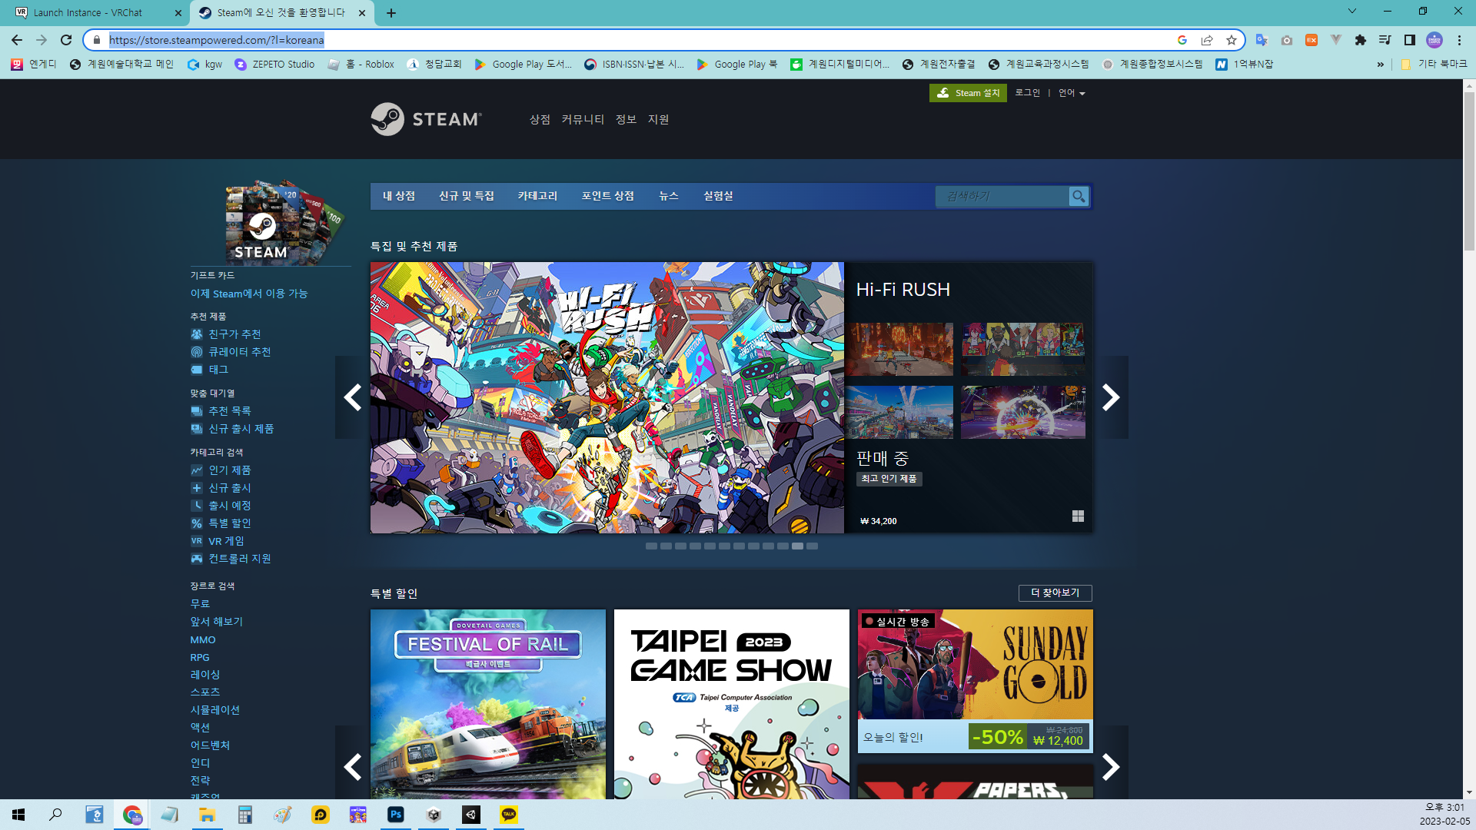This screenshot has height=830, width=1476.
Task: Click the 더 찾아보기 button
Action: (1055, 593)
